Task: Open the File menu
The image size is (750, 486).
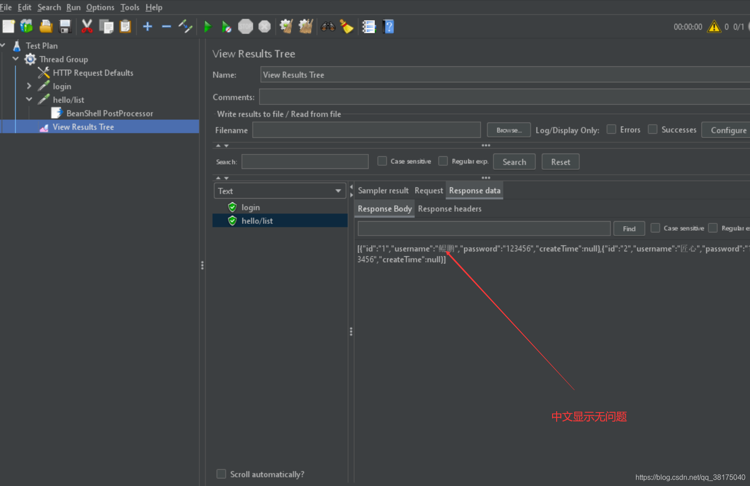Action: 6,7
